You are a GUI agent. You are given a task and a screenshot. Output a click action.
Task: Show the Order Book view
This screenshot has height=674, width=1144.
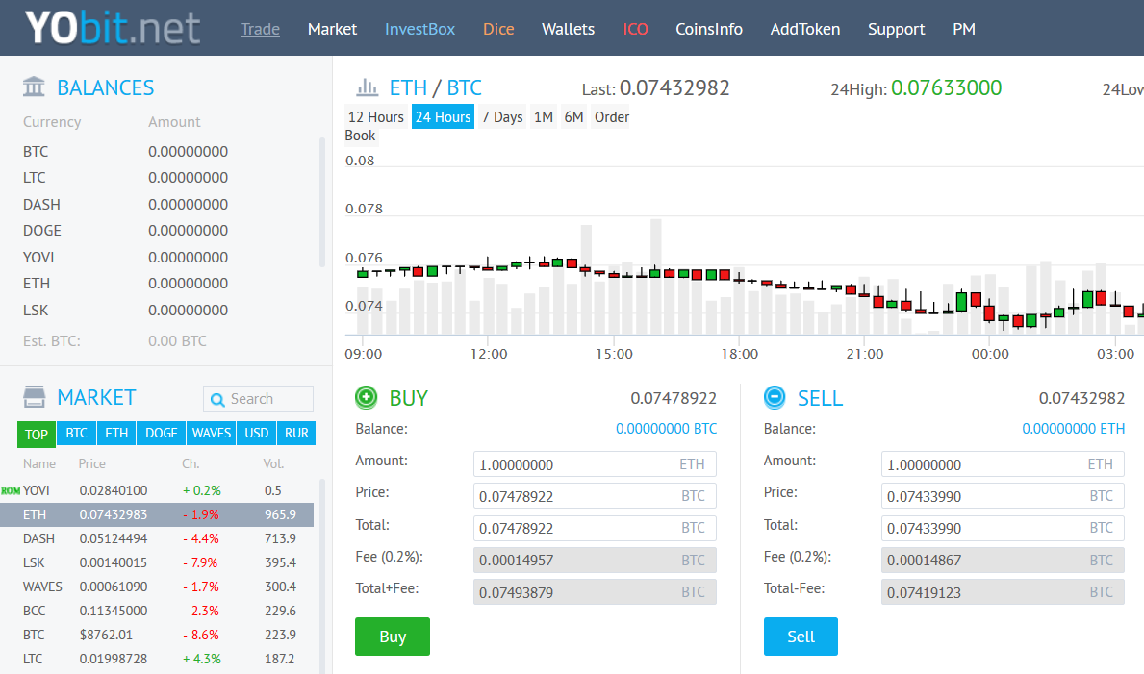coord(611,116)
